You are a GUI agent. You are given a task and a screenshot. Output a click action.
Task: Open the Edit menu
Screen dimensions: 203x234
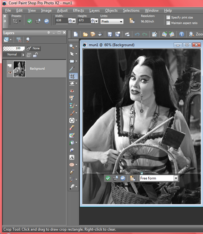[19, 10]
